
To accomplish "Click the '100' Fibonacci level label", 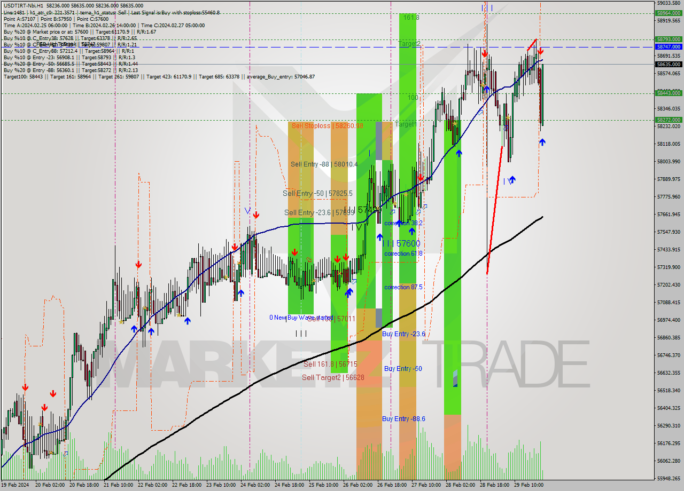I will point(413,98).
